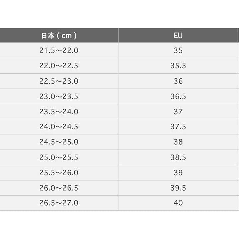Select EU size 38.5 cell
Image resolution: width=239 pixels, height=239 pixels.
pyautogui.click(x=178, y=157)
